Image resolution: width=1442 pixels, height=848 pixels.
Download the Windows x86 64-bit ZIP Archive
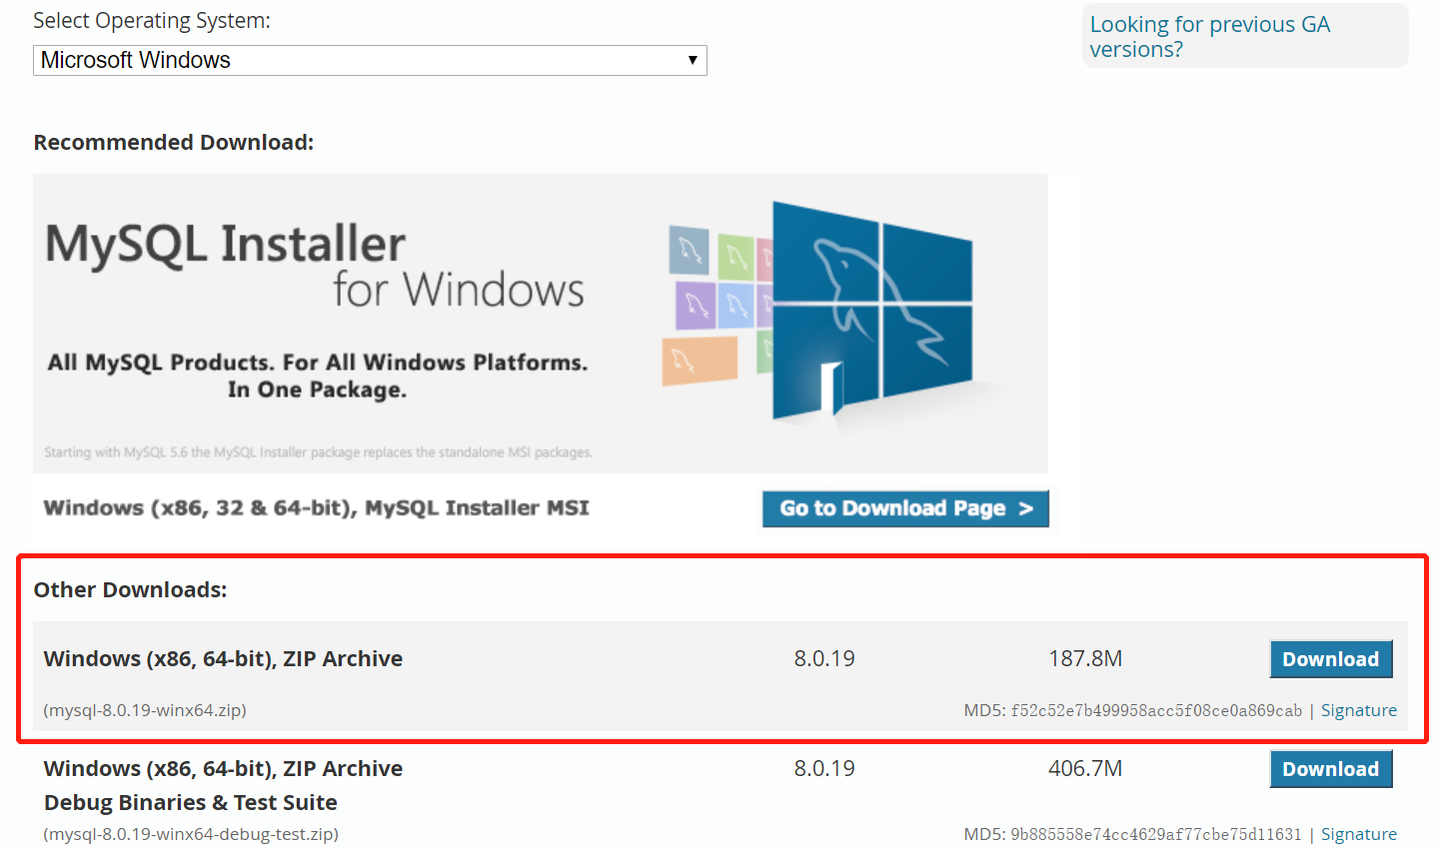click(x=1330, y=658)
